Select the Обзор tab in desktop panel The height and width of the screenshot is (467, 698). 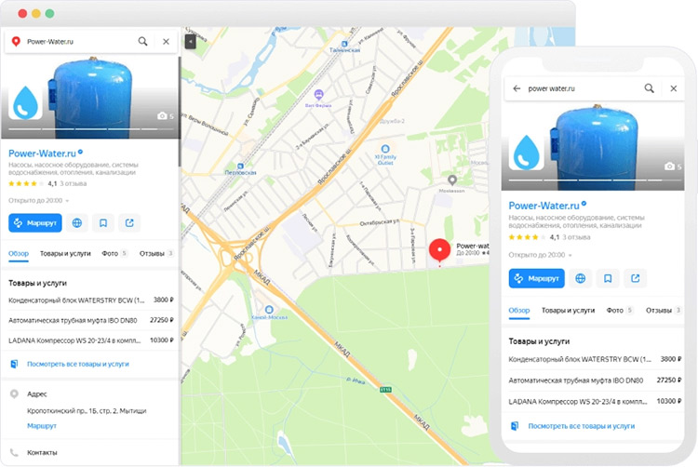pos(19,254)
